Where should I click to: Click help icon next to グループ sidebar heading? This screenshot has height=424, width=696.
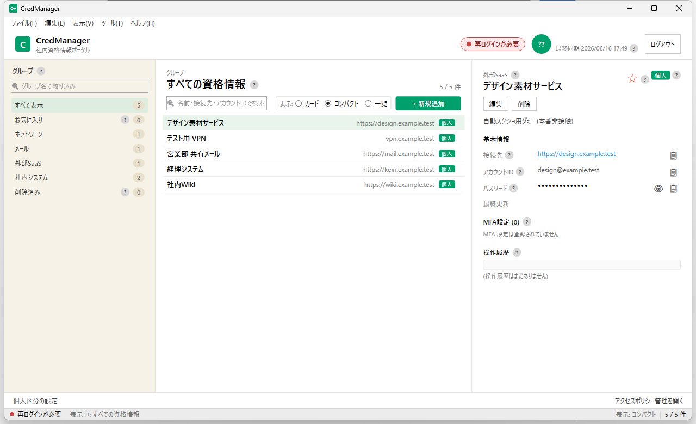tap(41, 71)
